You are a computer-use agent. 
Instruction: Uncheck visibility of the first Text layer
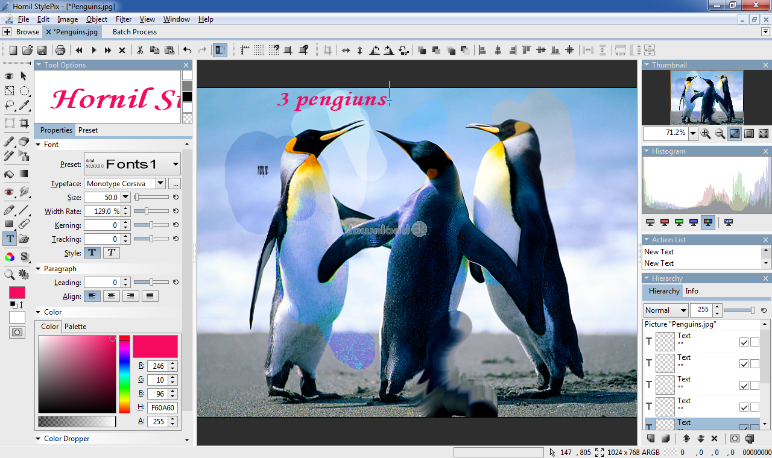pyautogui.click(x=744, y=342)
